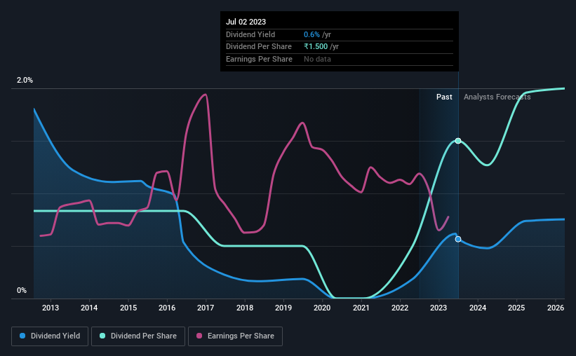Viewport: 576px width, 356px height.
Task: Toggle the Dividend Per Share legend button
Action: (x=138, y=336)
